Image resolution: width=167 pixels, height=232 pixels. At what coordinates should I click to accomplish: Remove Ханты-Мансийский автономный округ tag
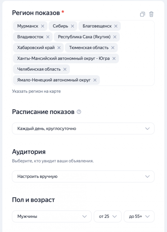click(114, 59)
